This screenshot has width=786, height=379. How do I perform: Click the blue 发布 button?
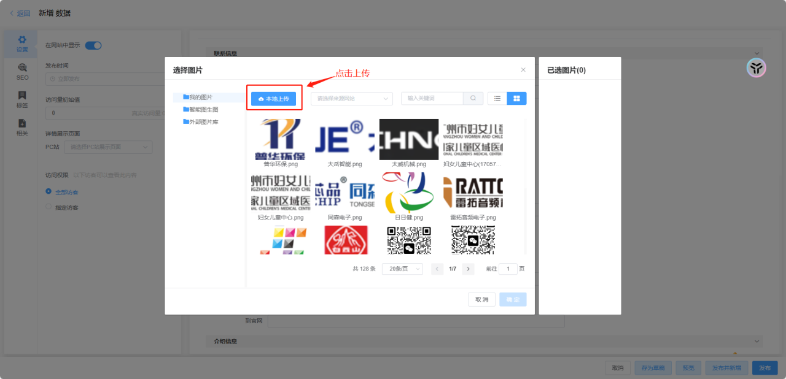(x=765, y=368)
